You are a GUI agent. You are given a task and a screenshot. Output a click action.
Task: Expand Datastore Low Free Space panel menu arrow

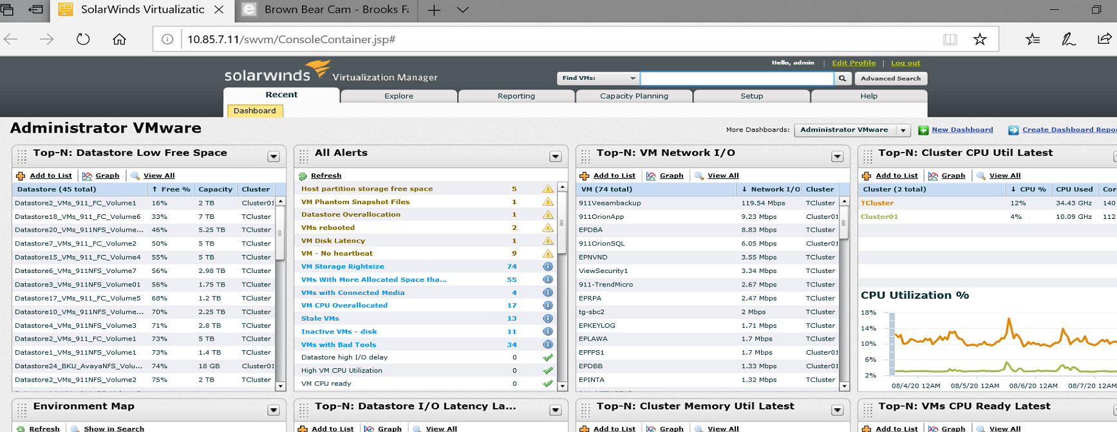274,156
